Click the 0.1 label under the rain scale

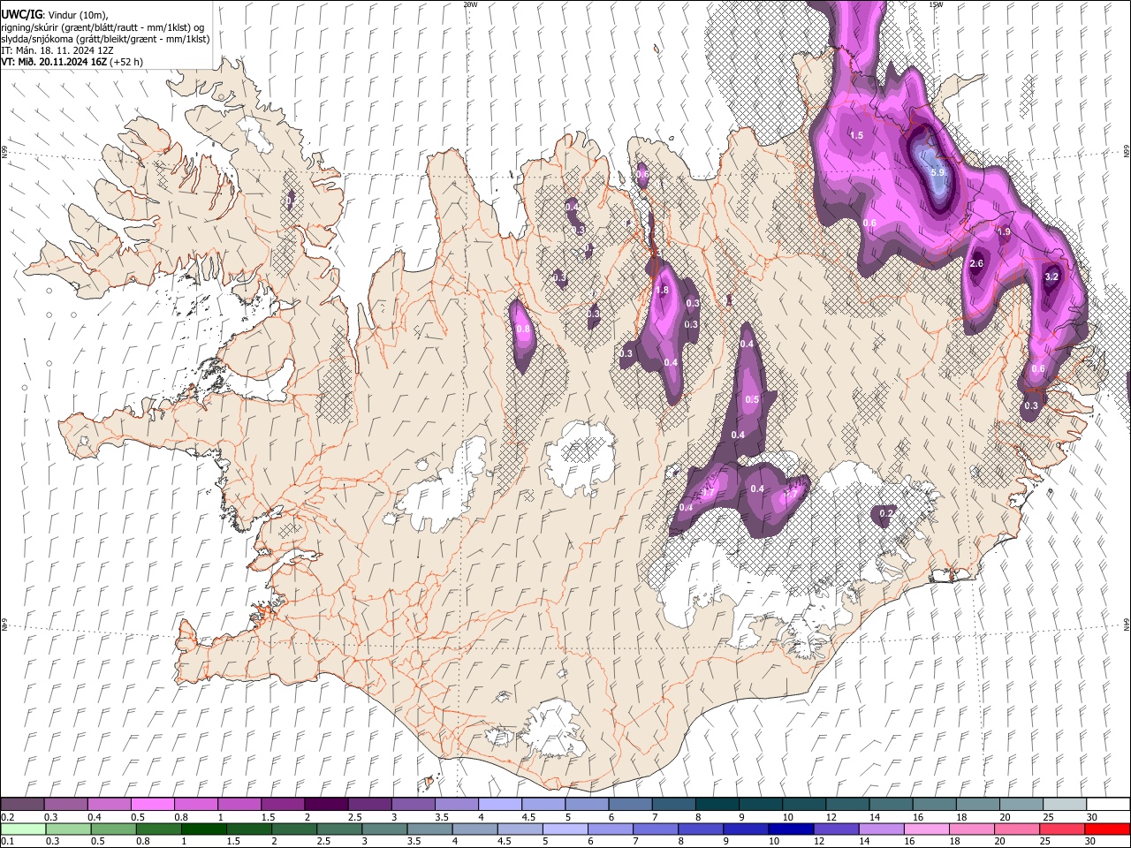6,841
